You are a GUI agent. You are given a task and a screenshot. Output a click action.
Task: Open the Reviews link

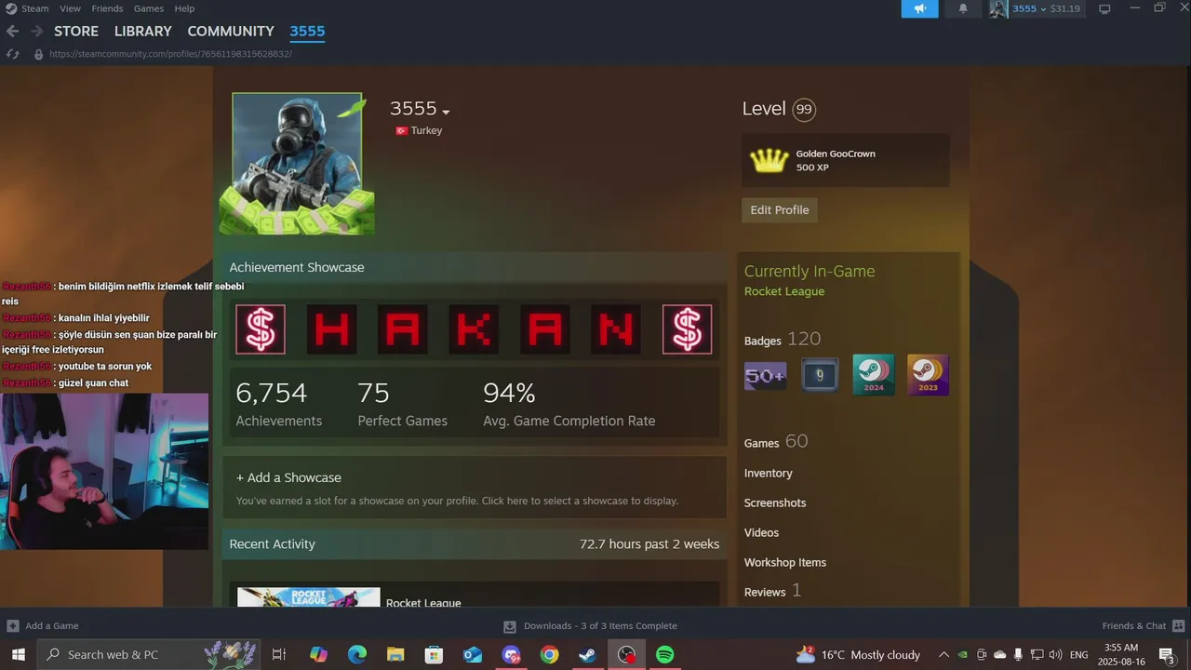coord(772,591)
